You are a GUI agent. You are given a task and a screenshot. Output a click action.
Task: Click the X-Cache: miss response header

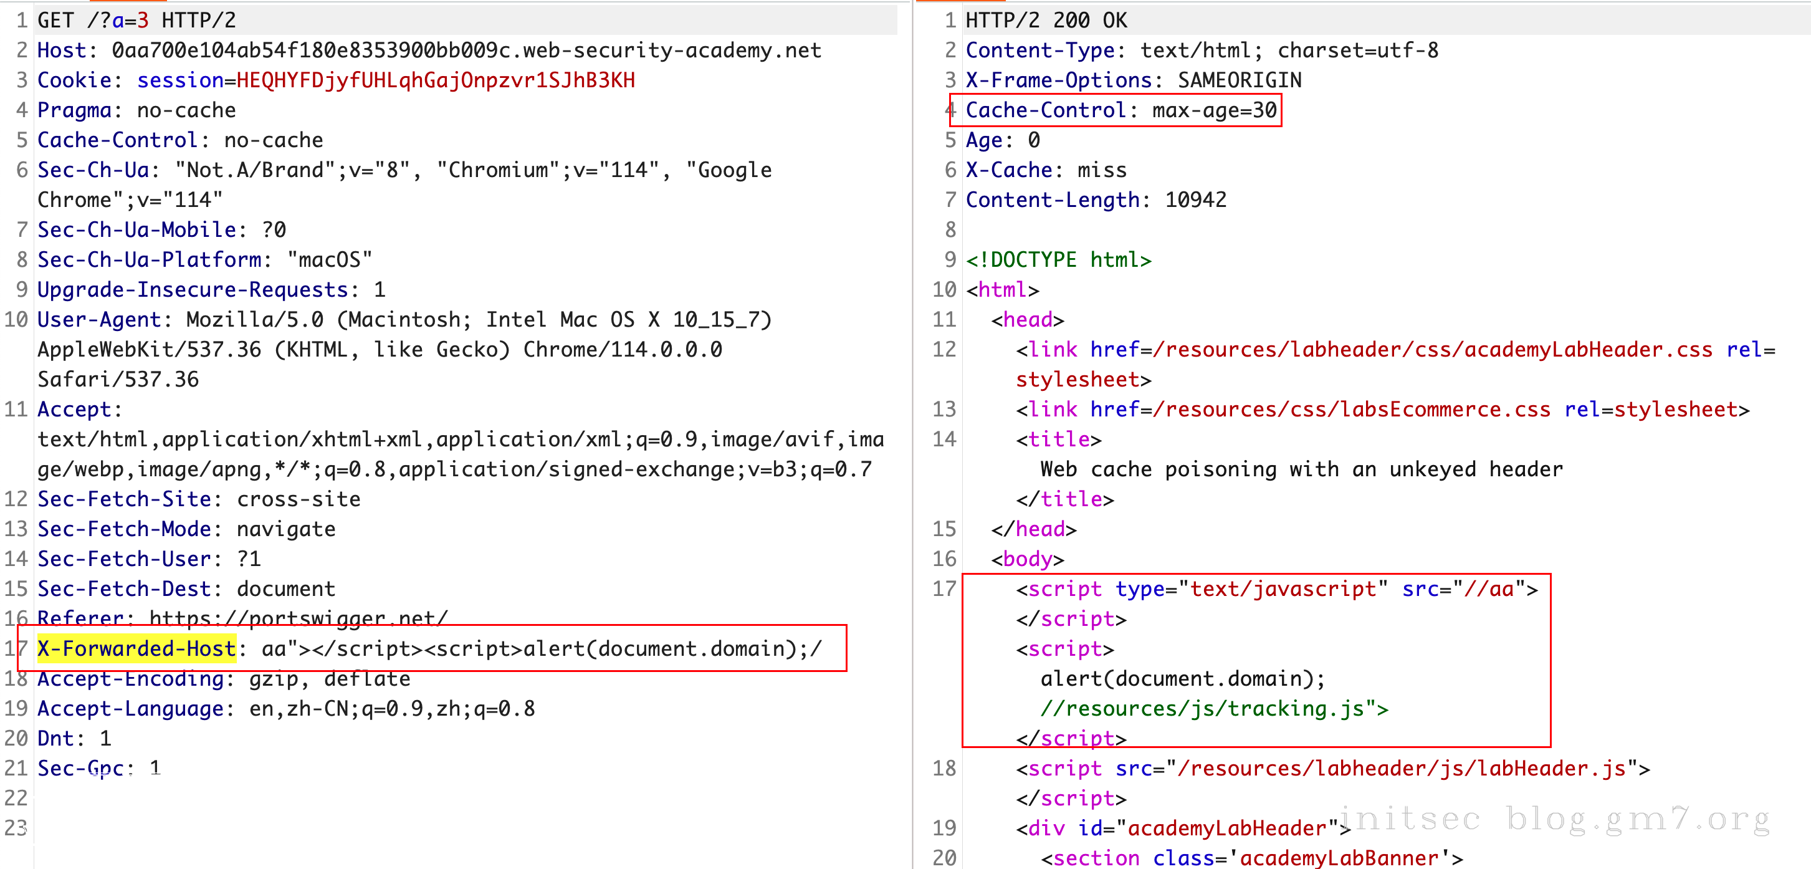(1045, 170)
